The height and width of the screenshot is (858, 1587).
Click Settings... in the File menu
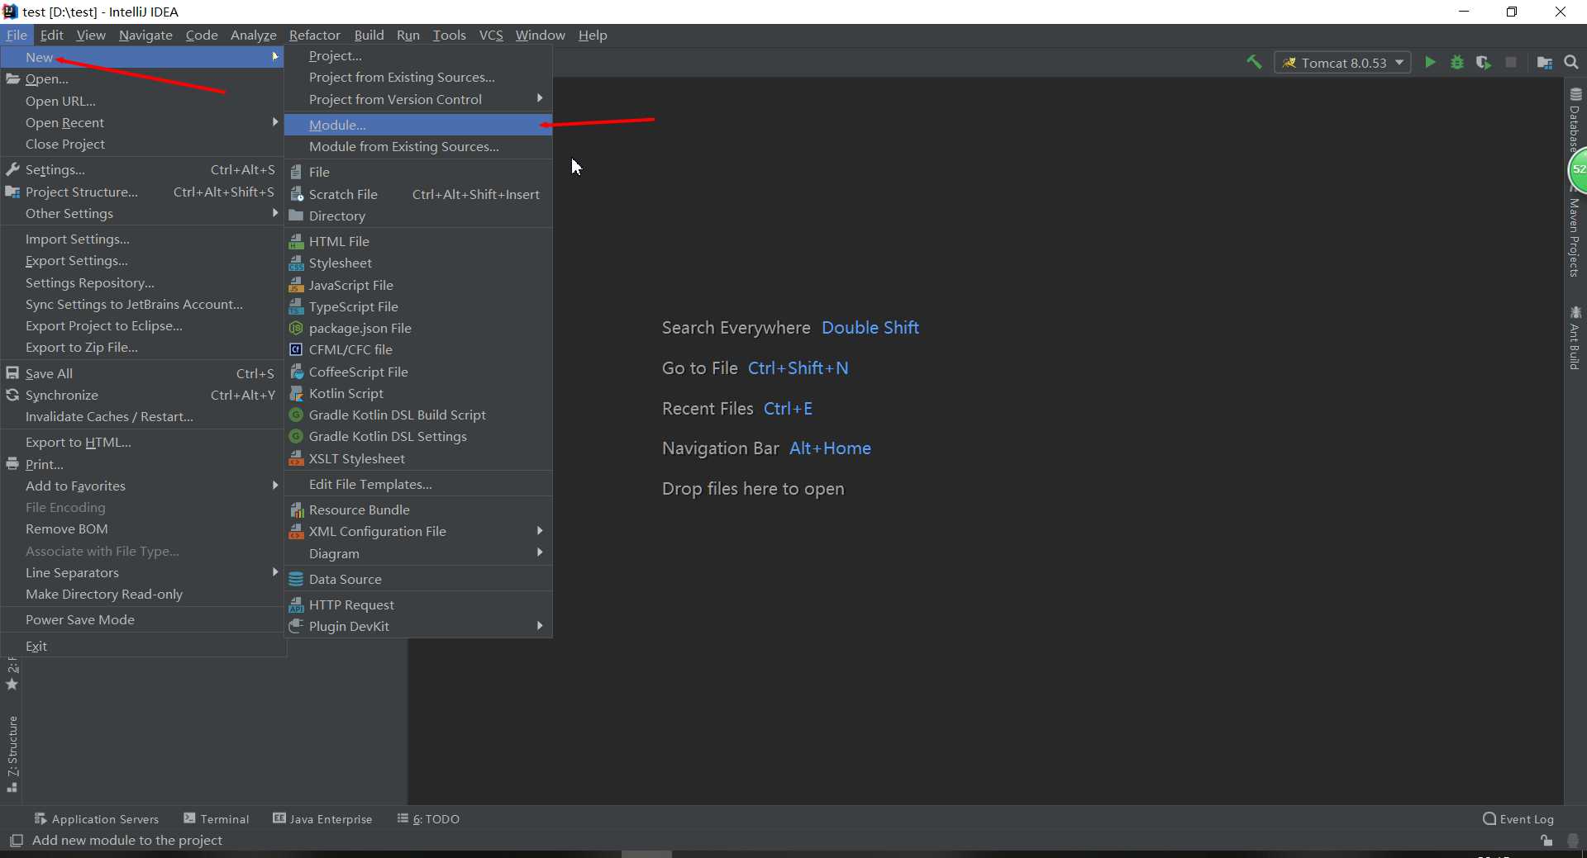pyautogui.click(x=143, y=169)
